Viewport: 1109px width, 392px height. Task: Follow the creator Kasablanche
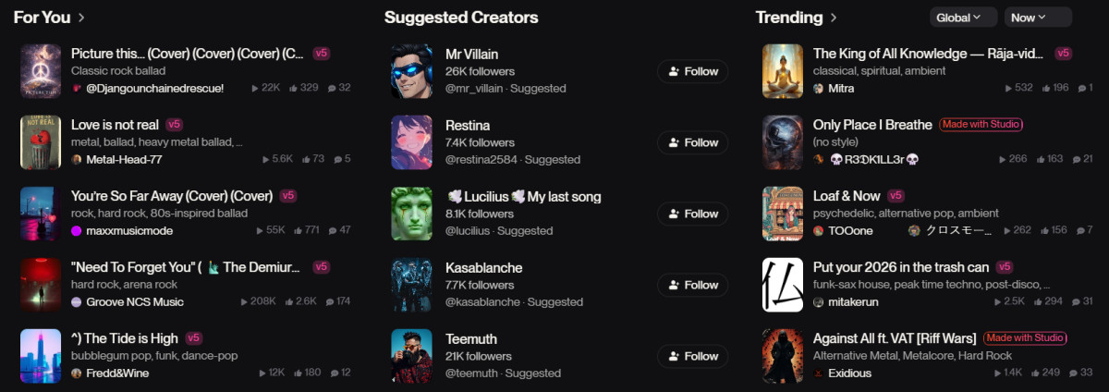point(692,285)
